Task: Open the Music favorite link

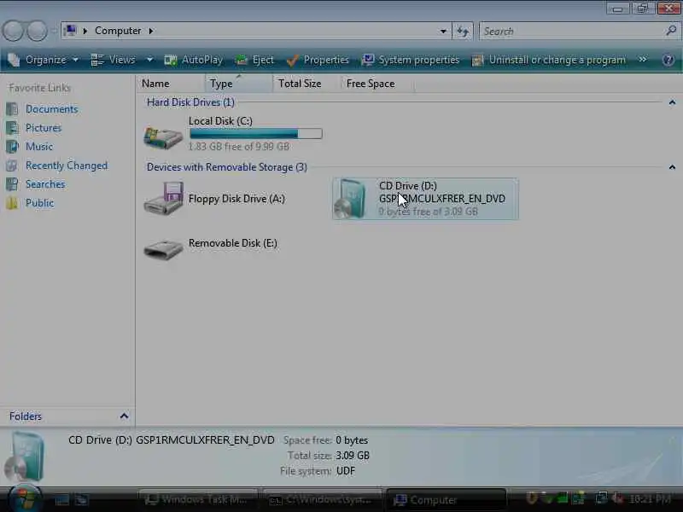Action: (39, 146)
